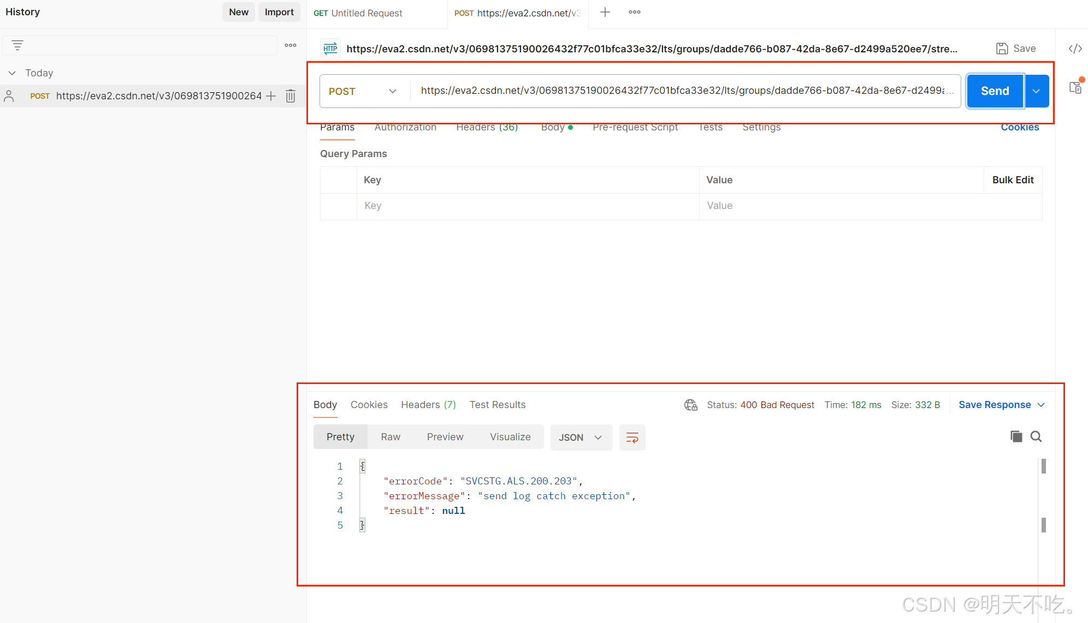Click the Cookies link
Screen dimensions: 1088x623
click(1020, 127)
